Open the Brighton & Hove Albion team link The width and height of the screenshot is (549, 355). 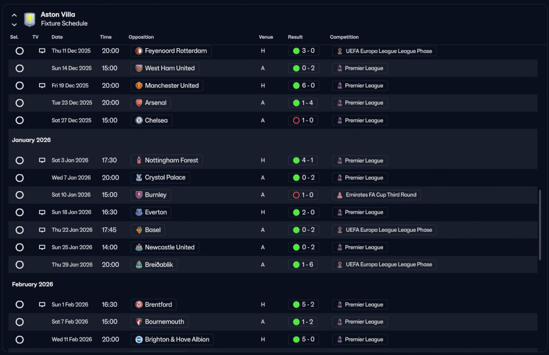point(177,339)
